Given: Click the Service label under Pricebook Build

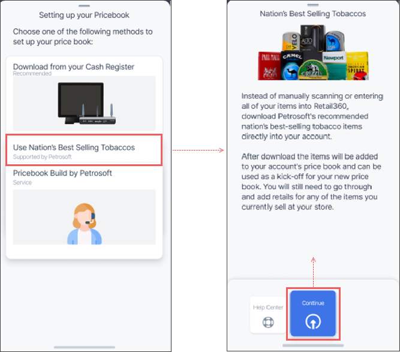Looking at the screenshot, I should pyautogui.click(x=22, y=183).
